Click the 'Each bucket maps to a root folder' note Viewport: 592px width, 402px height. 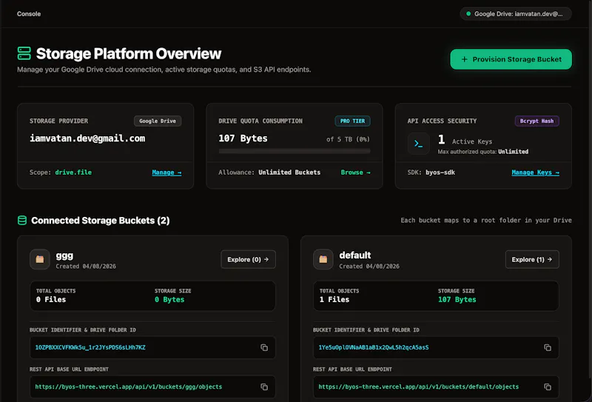tap(486, 221)
